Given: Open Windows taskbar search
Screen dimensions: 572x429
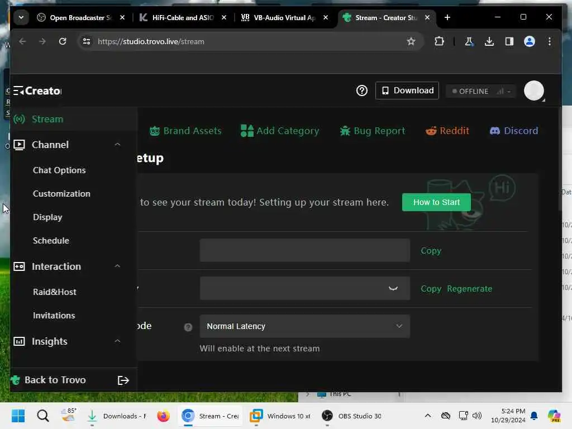Looking at the screenshot, I should tap(42, 416).
